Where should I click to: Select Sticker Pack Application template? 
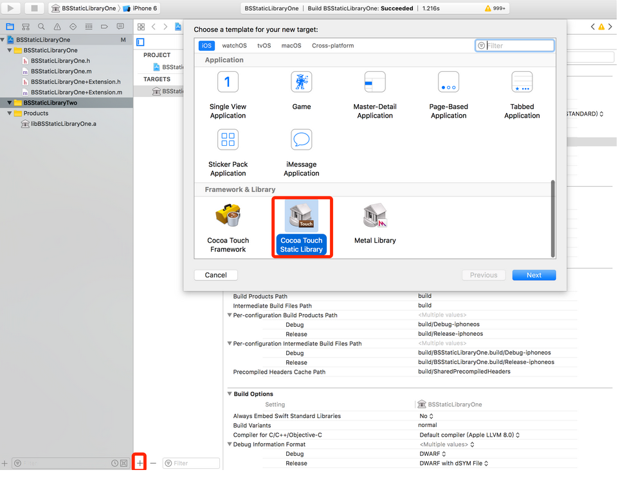coord(228,153)
